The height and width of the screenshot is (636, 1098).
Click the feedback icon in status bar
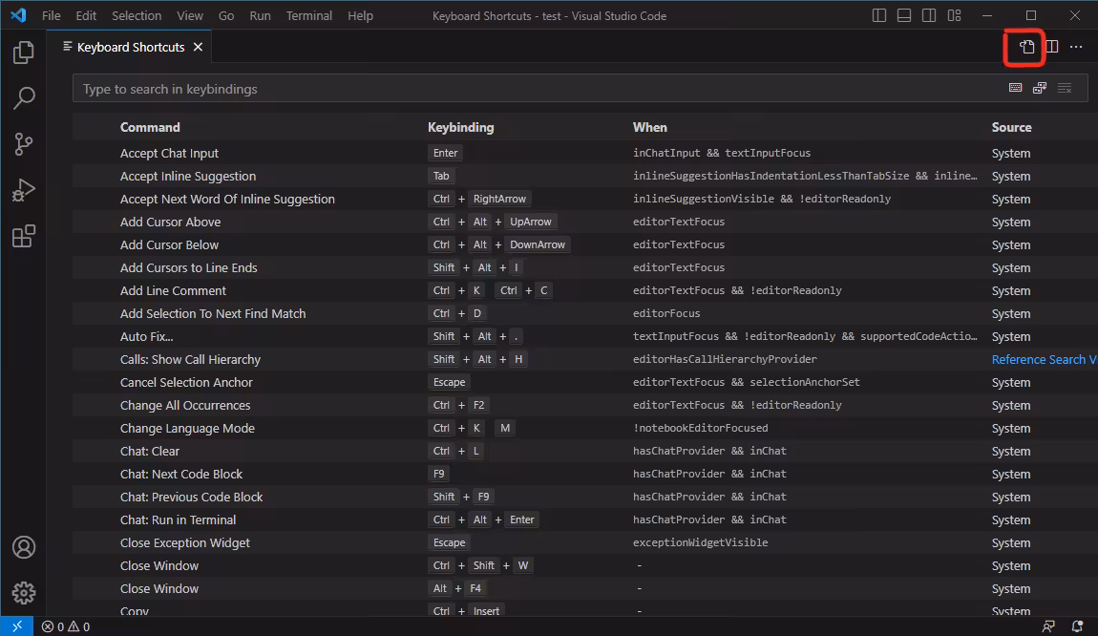tap(1048, 626)
